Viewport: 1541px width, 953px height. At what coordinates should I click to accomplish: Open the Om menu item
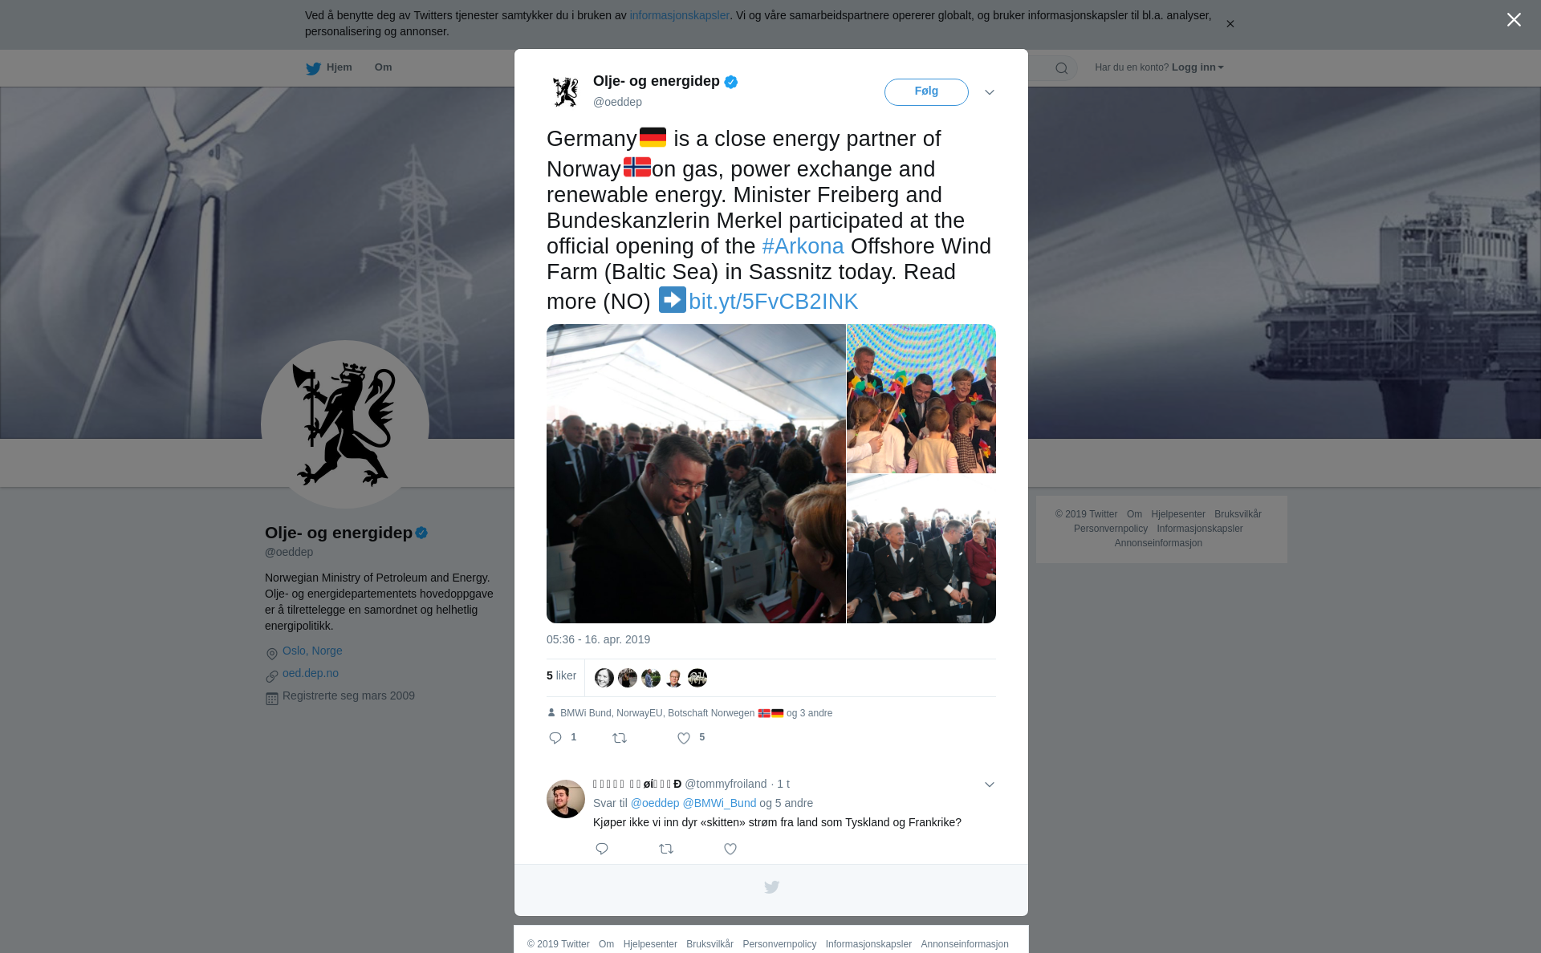pos(383,67)
